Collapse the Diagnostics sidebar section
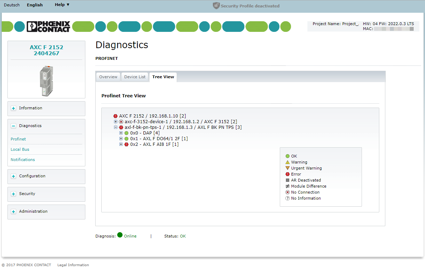This screenshot has height=269, width=425. point(13,126)
